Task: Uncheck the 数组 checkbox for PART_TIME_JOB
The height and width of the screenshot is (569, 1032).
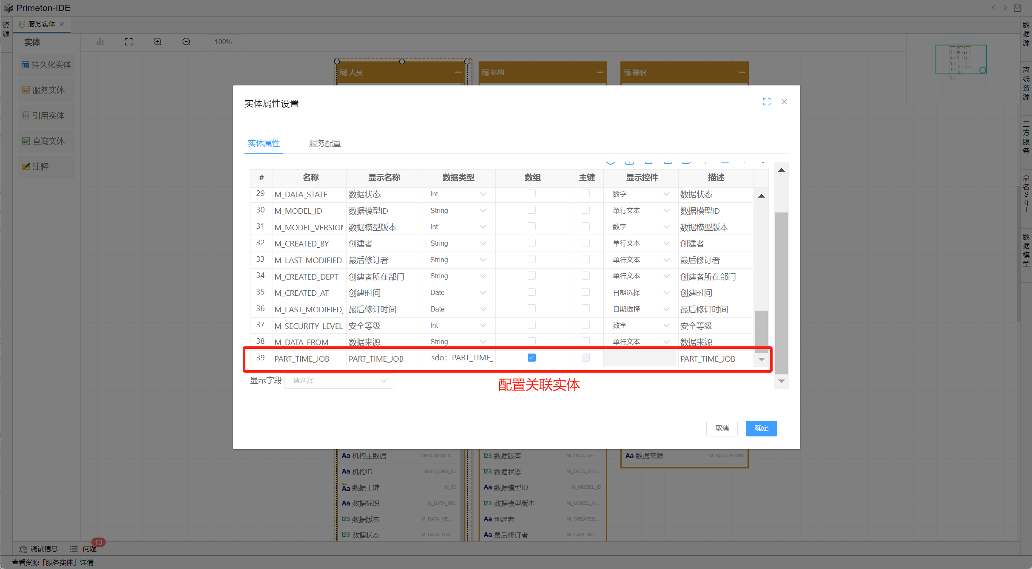Action: click(532, 358)
